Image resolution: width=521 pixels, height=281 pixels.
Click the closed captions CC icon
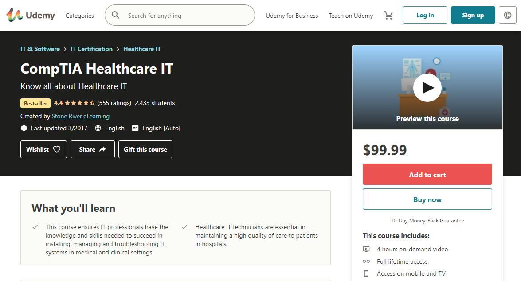135,128
